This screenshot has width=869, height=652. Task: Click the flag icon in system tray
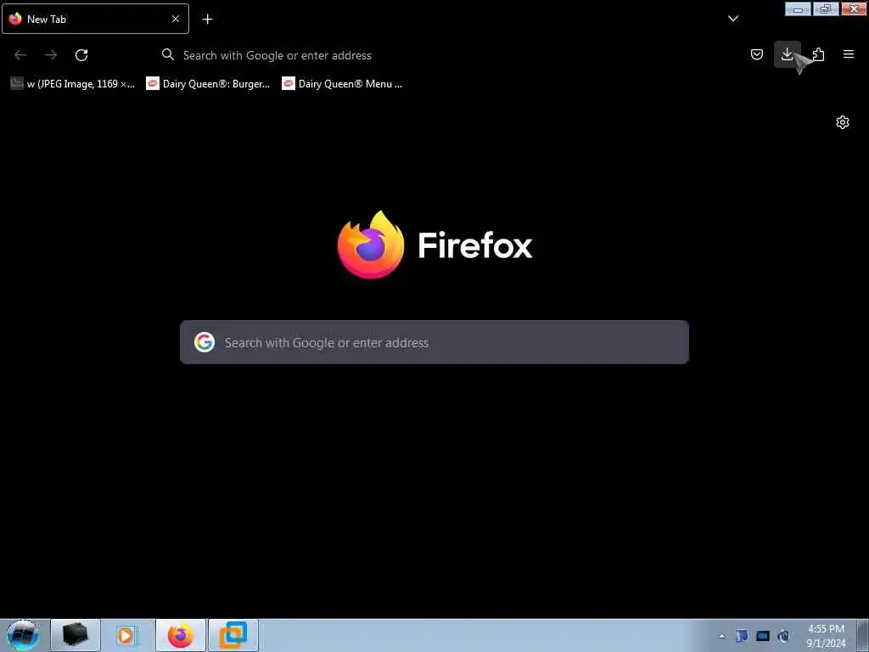pyautogui.click(x=742, y=636)
